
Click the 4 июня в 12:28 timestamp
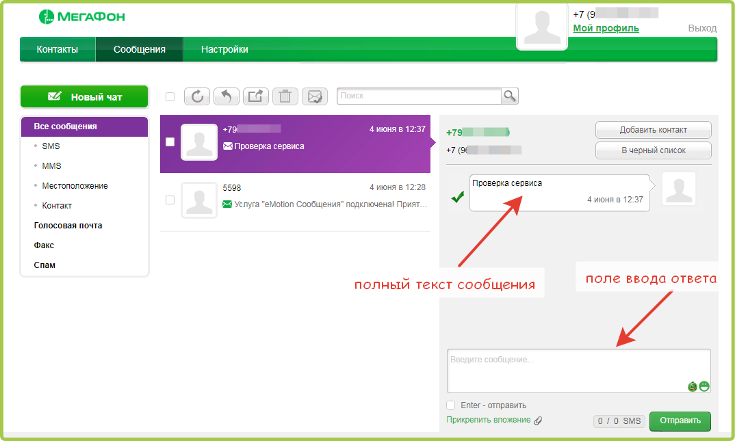pyautogui.click(x=398, y=187)
